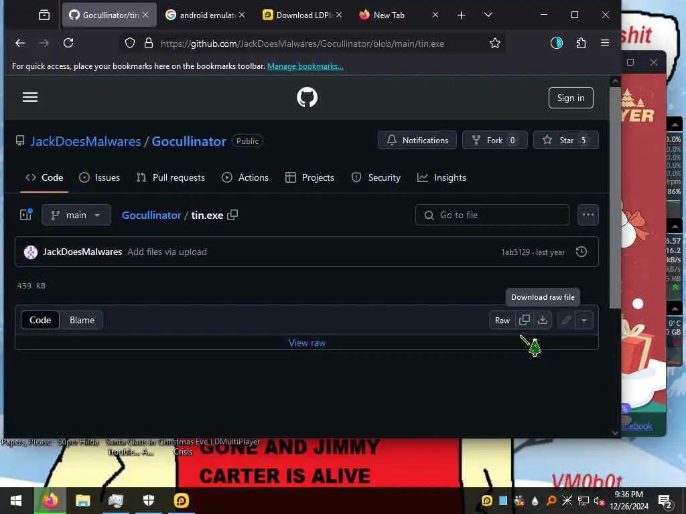Click muted volume tray icon
The image size is (686, 514).
click(x=599, y=501)
